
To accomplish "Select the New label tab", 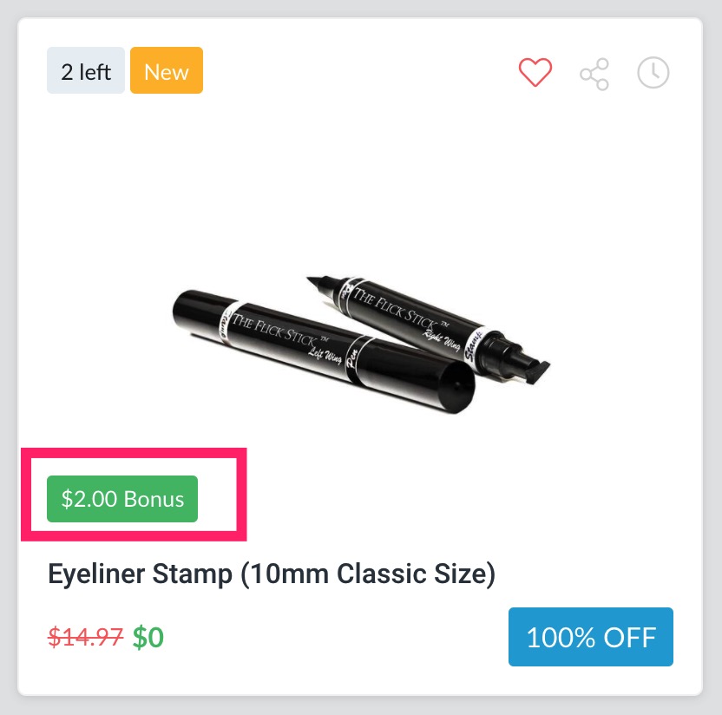I will click(166, 70).
